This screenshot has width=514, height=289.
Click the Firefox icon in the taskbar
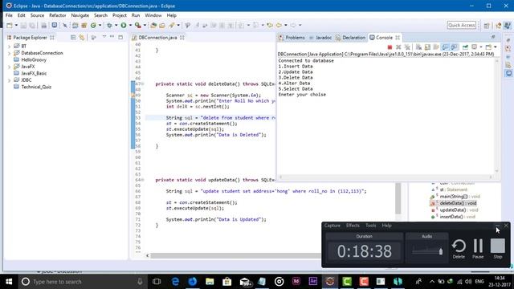click(x=193, y=282)
